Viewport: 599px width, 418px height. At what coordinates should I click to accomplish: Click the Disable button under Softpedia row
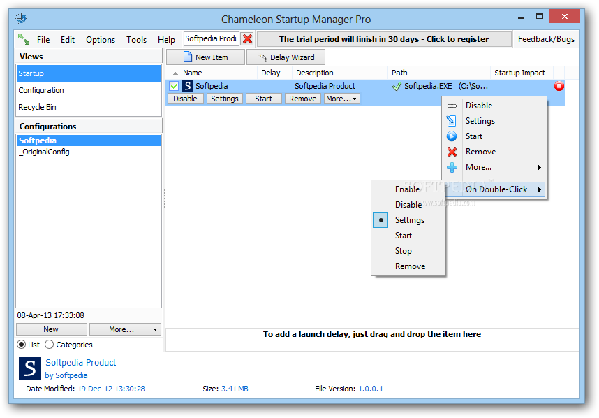(185, 99)
